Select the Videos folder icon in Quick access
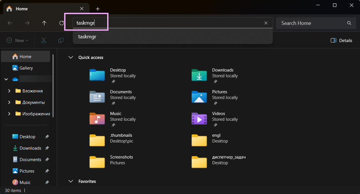Image resolution: width=360 pixels, height=194 pixels. (x=199, y=118)
